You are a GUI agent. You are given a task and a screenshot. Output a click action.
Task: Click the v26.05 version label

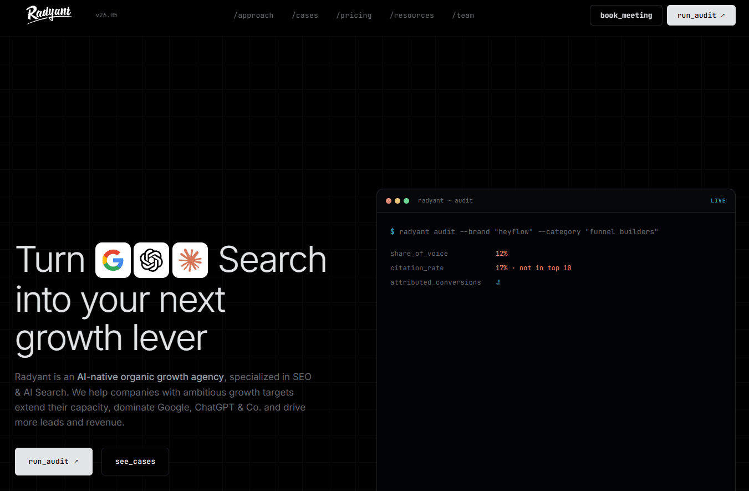(x=106, y=16)
